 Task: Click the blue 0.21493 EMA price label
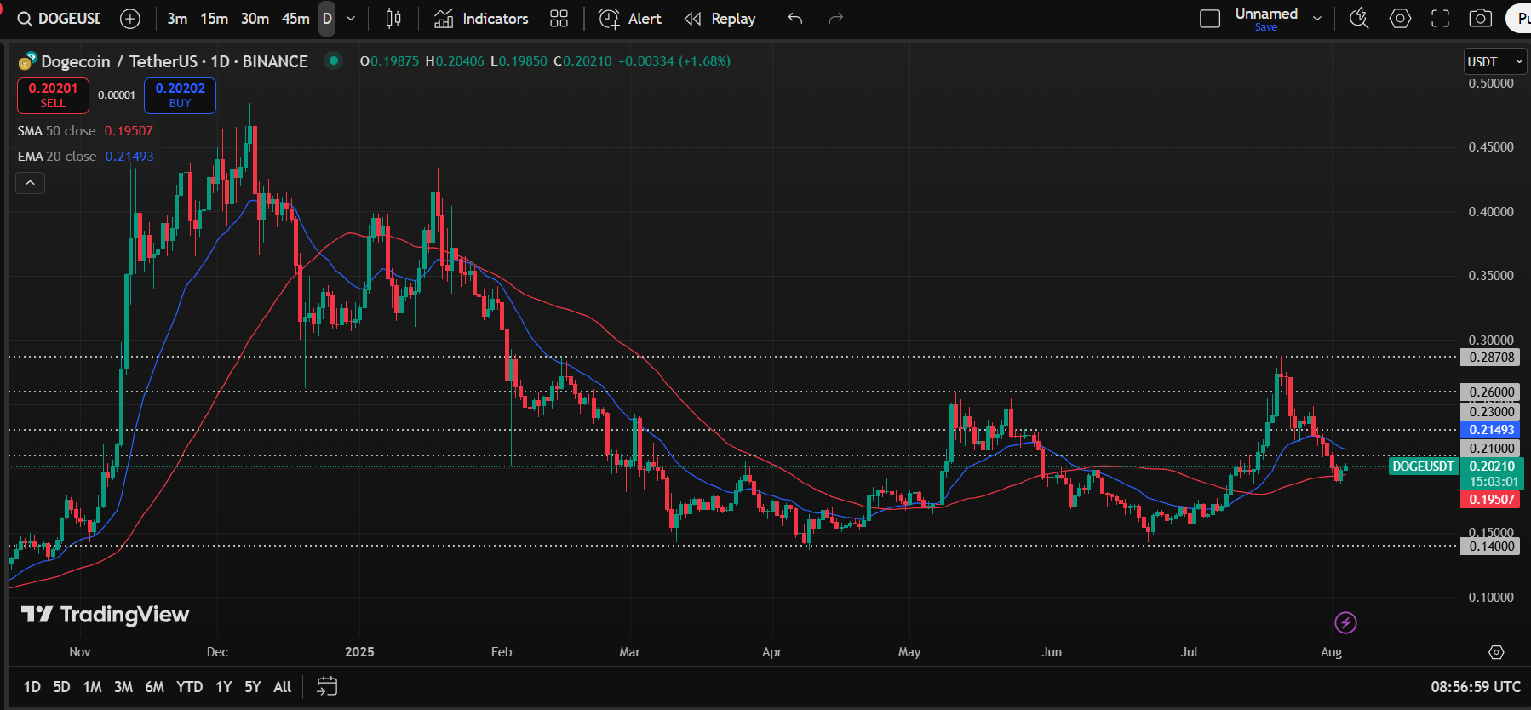(x=1491, y=430)
